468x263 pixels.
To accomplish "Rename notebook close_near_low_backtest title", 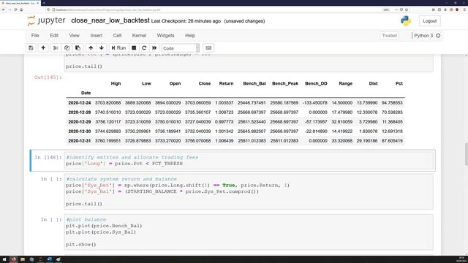I will coord(110,20).
